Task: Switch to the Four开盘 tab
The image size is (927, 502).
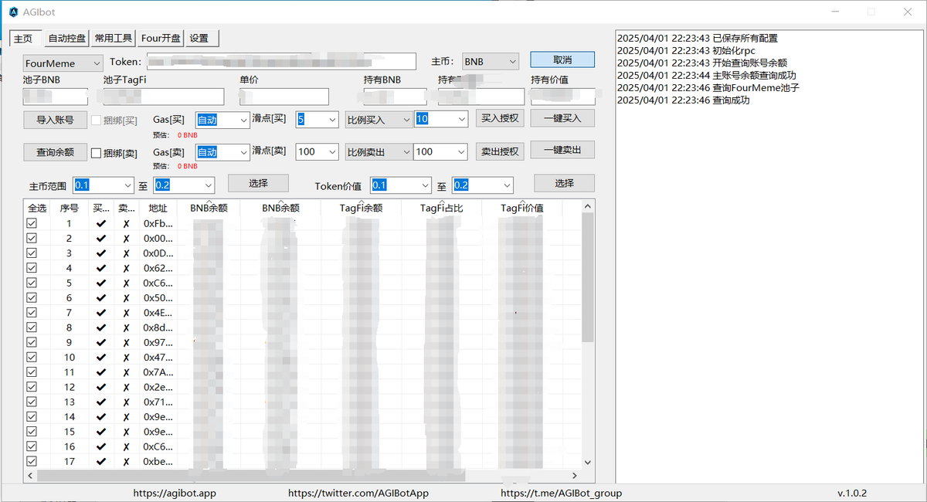Action: pos(161,38)
